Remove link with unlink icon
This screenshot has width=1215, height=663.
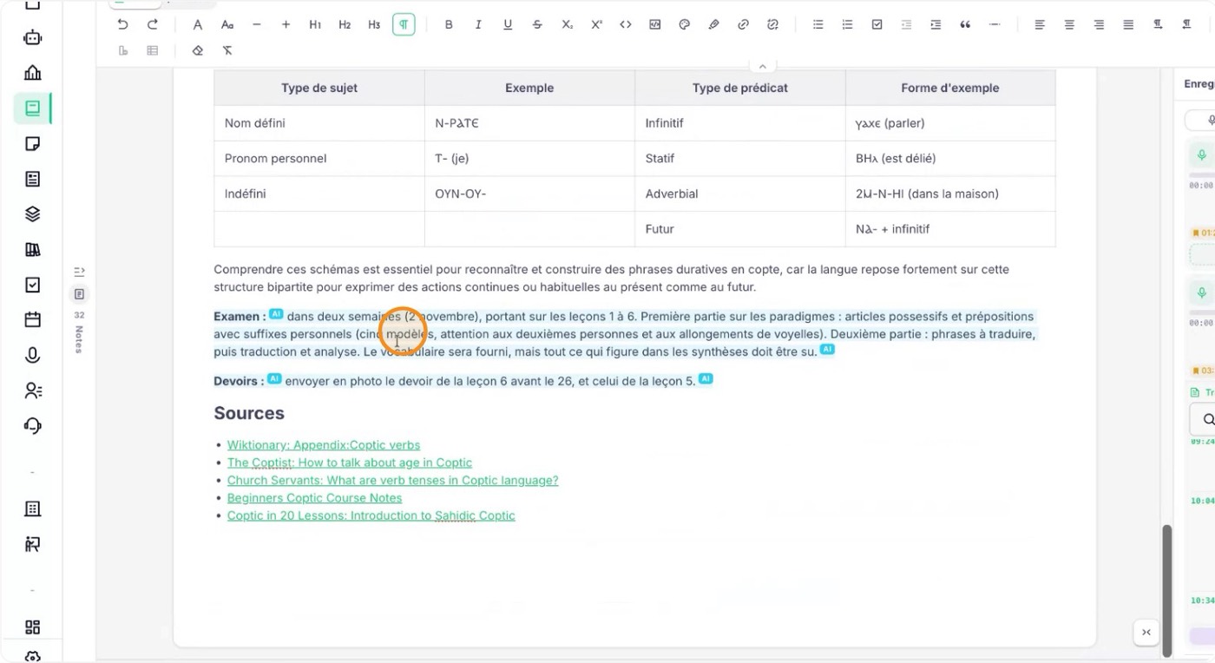point(772,24)
